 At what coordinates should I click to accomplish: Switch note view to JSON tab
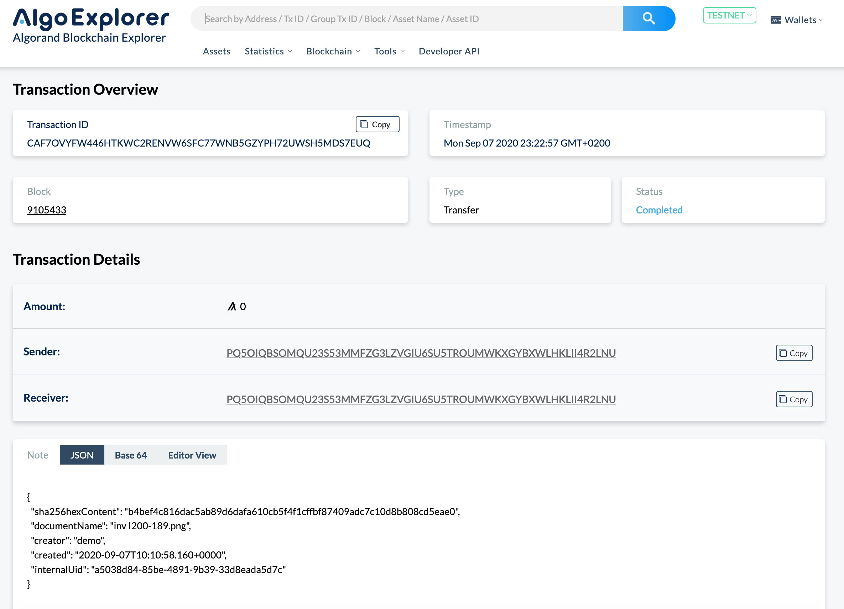[82, 455]
